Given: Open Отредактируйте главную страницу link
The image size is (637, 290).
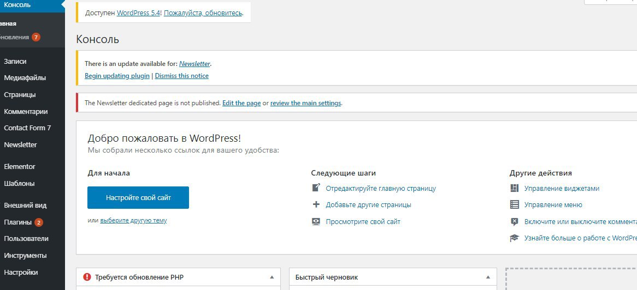Looking at the screenshot, I should (381, 188).
